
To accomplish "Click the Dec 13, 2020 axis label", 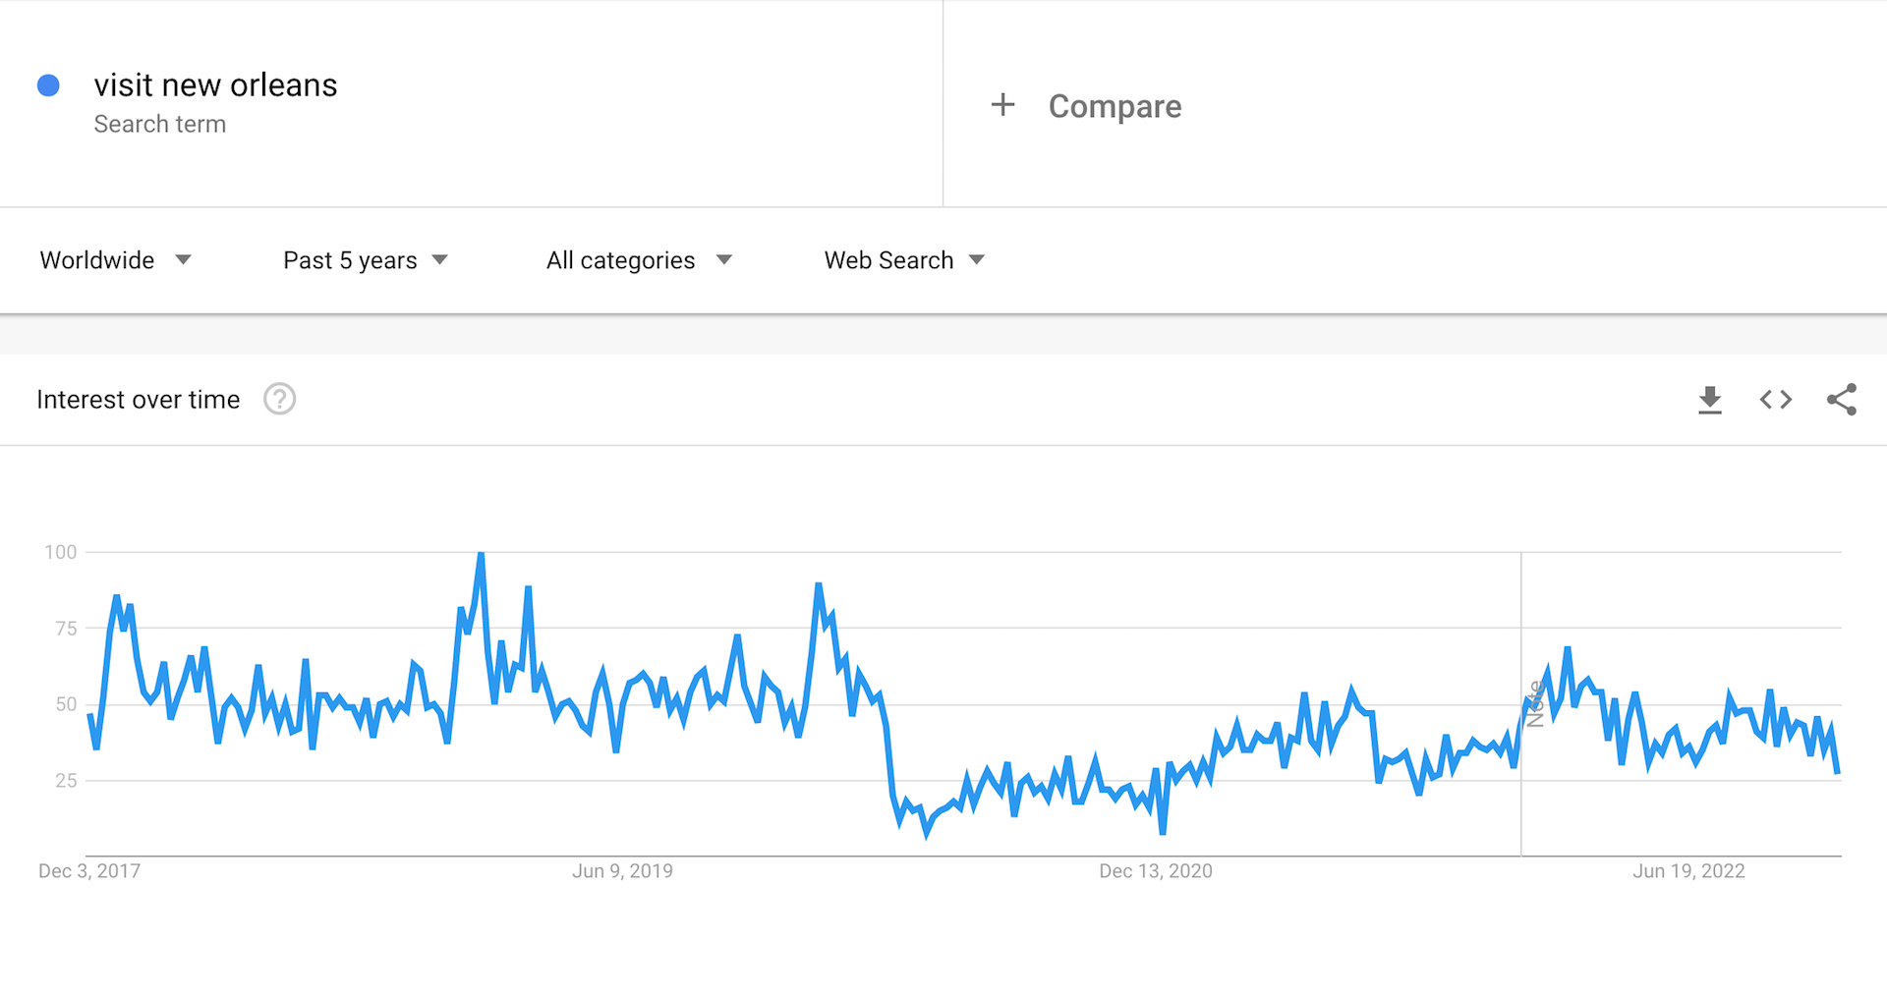I will pos(1156,870).
